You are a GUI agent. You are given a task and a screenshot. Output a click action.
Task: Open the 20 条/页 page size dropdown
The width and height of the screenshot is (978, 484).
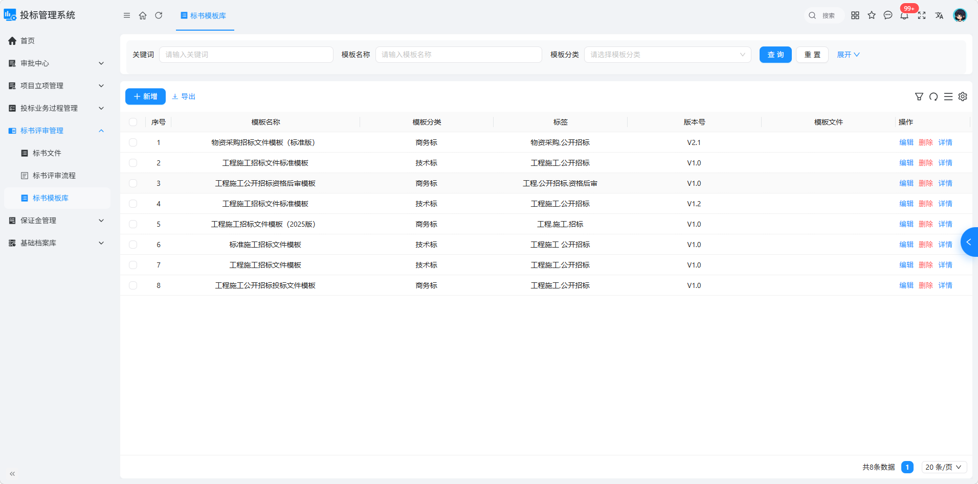click(x=944, y=467)
